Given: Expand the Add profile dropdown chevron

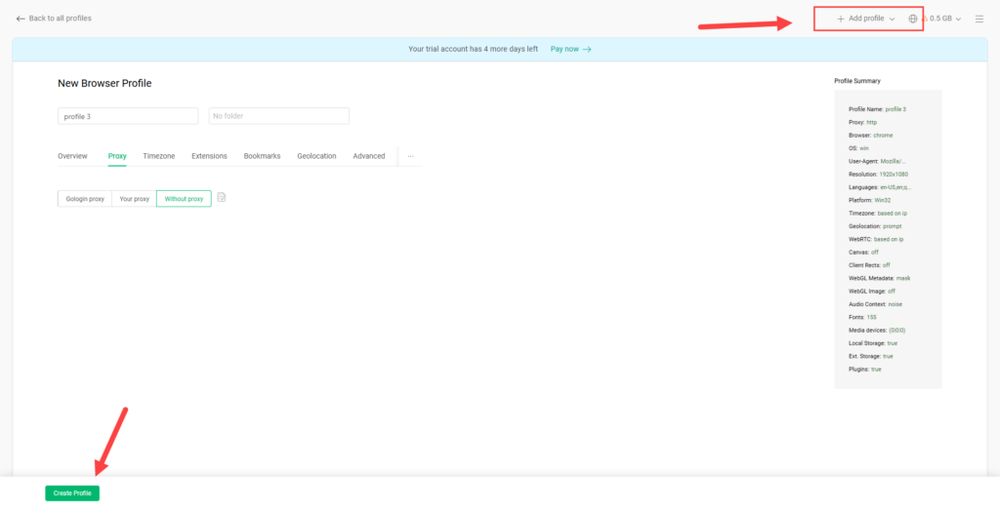Looking at the screenshot, I should 893,20.
